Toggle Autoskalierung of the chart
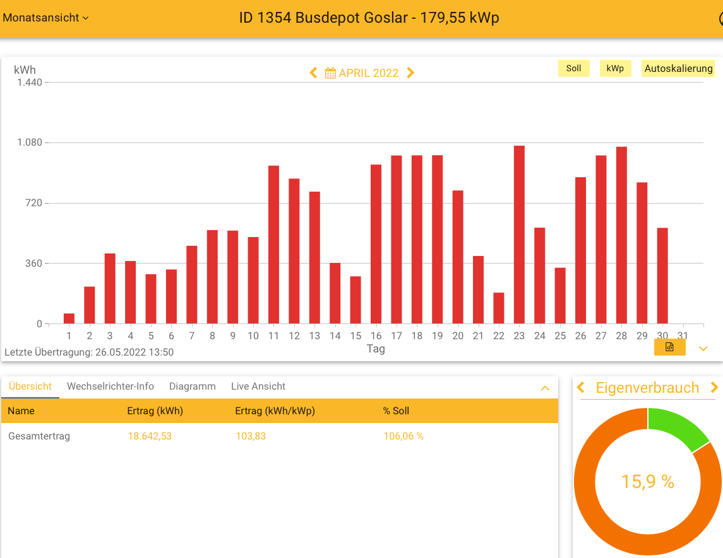The height and width of the screenshot is (558, 723). tap(678, 69)
